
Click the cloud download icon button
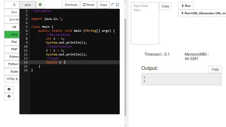(x=9, y=89)
